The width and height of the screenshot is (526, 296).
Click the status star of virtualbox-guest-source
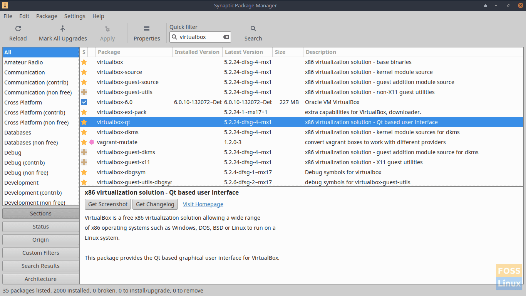click(84, 82)
